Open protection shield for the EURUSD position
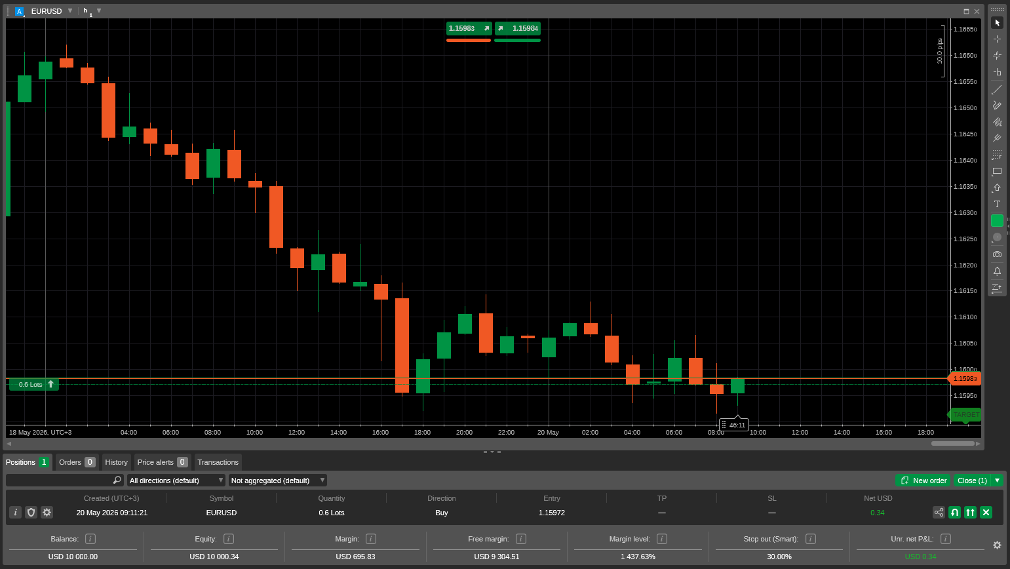The image size is (1010, 569). tap(31, 513)
